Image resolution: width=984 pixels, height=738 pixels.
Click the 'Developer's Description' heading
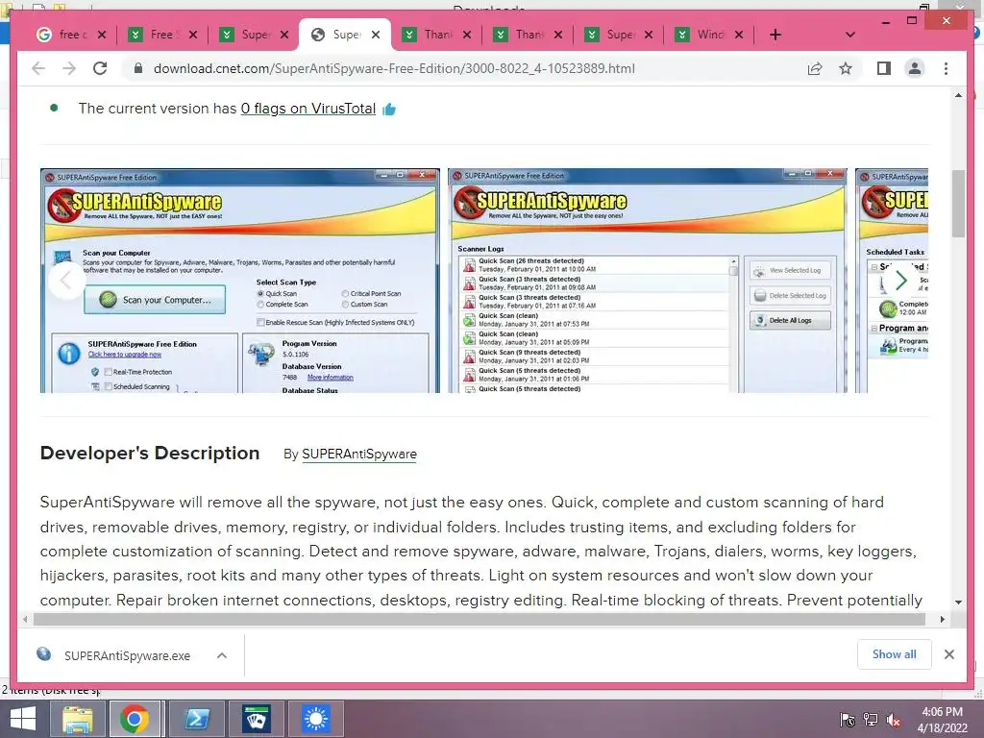click(x=150, y=454)
